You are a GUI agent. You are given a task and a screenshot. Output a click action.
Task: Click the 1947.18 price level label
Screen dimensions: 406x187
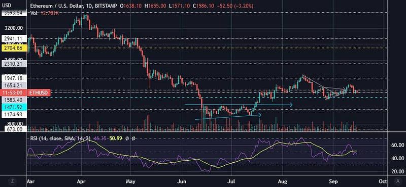click(14, 78)
